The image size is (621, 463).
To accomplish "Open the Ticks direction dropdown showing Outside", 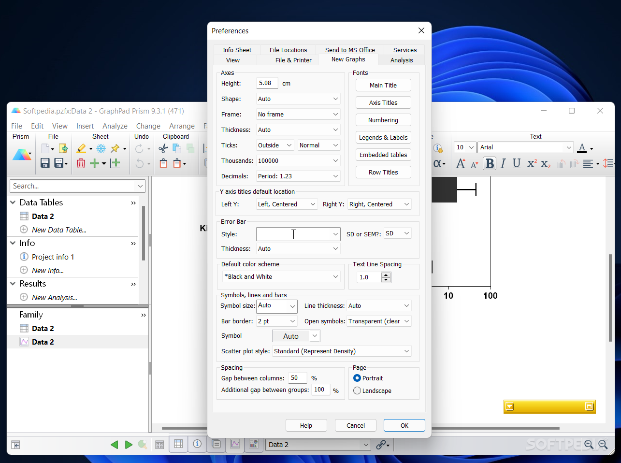I will pos(275,145).
